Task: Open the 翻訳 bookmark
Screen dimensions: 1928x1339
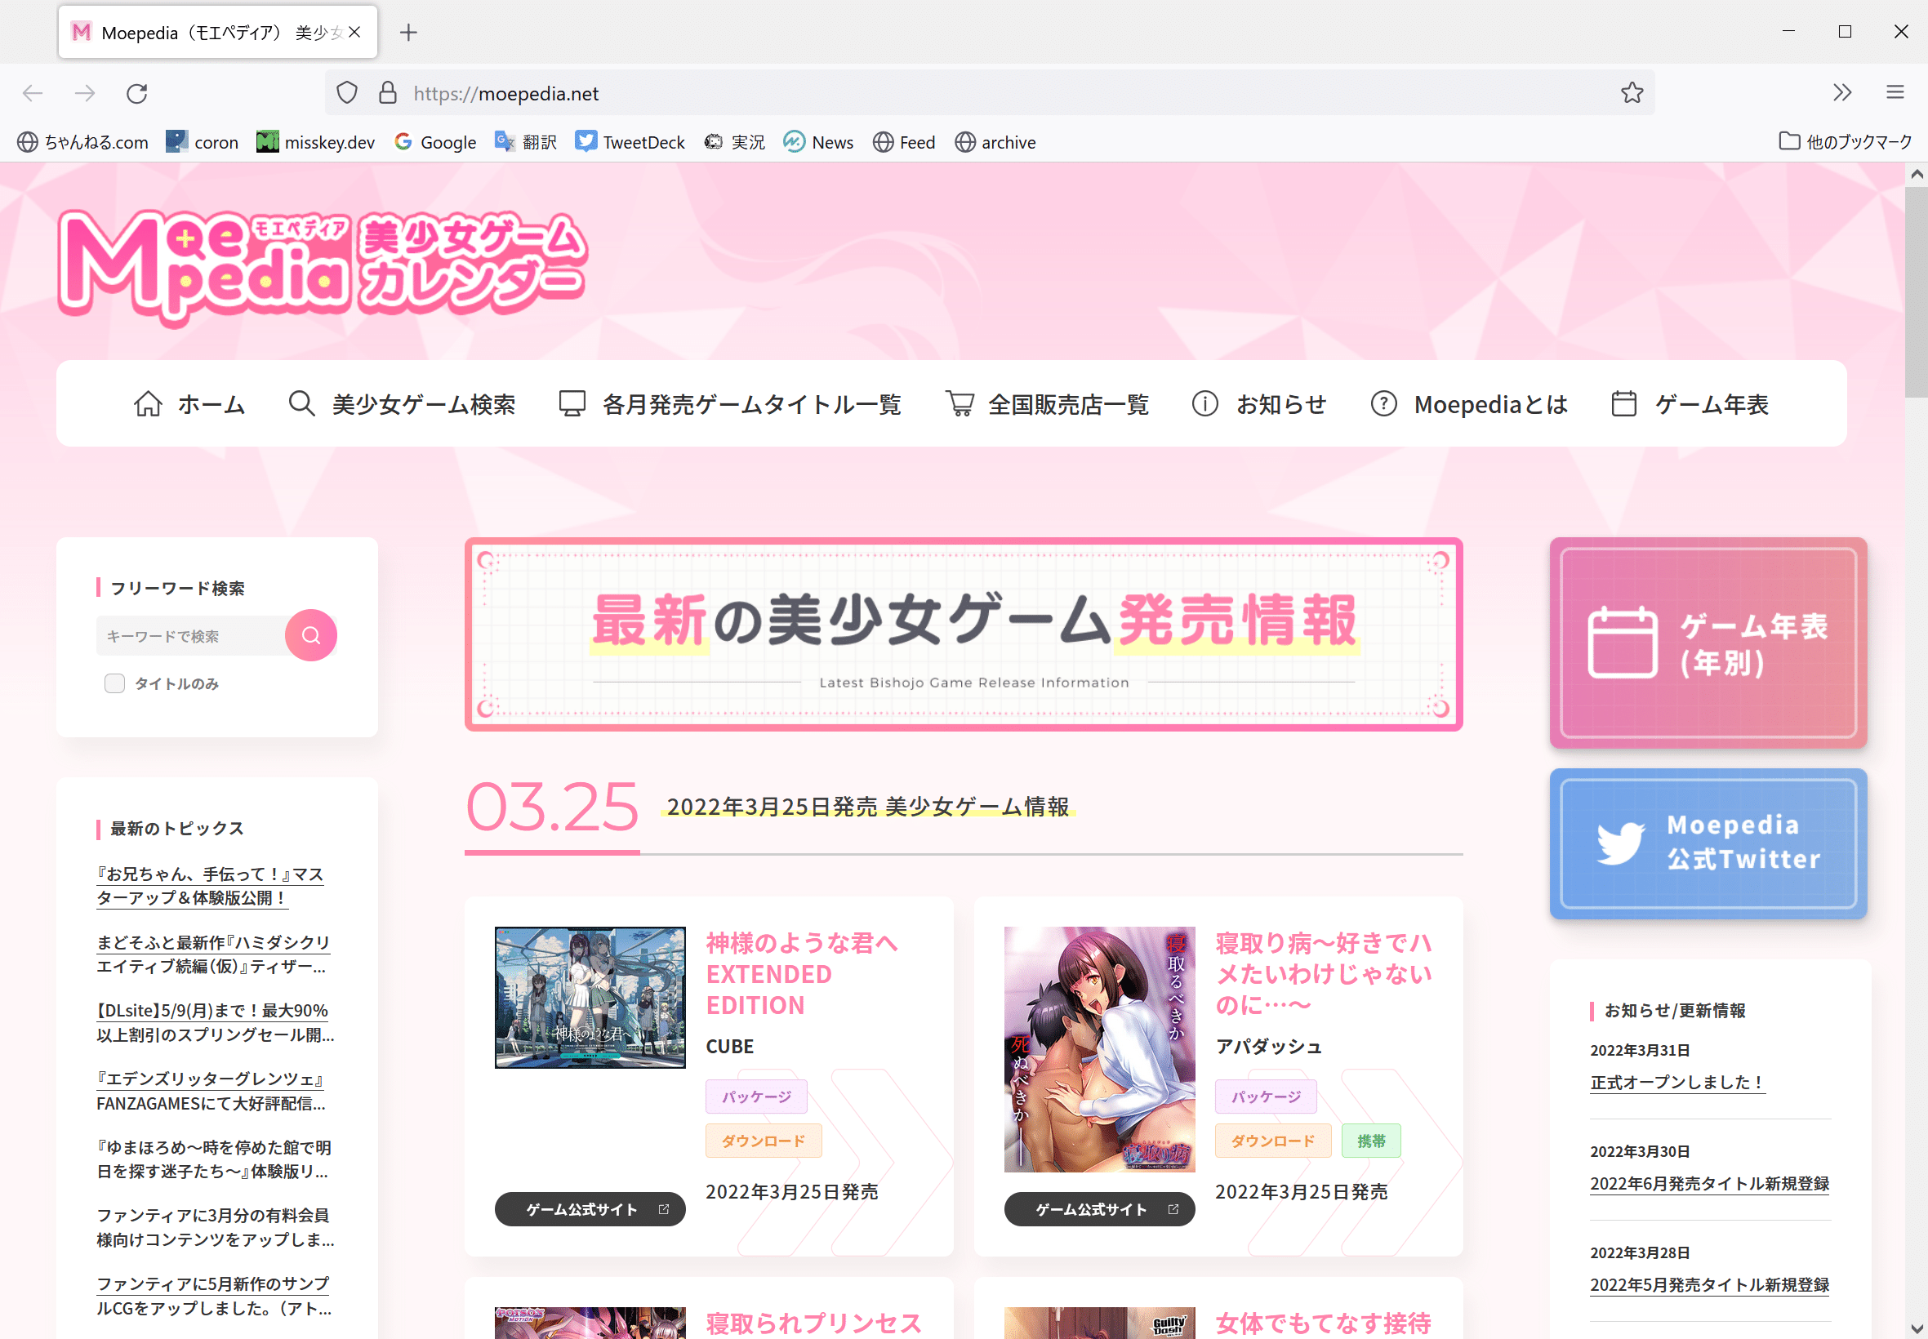Action: (526, 143)
